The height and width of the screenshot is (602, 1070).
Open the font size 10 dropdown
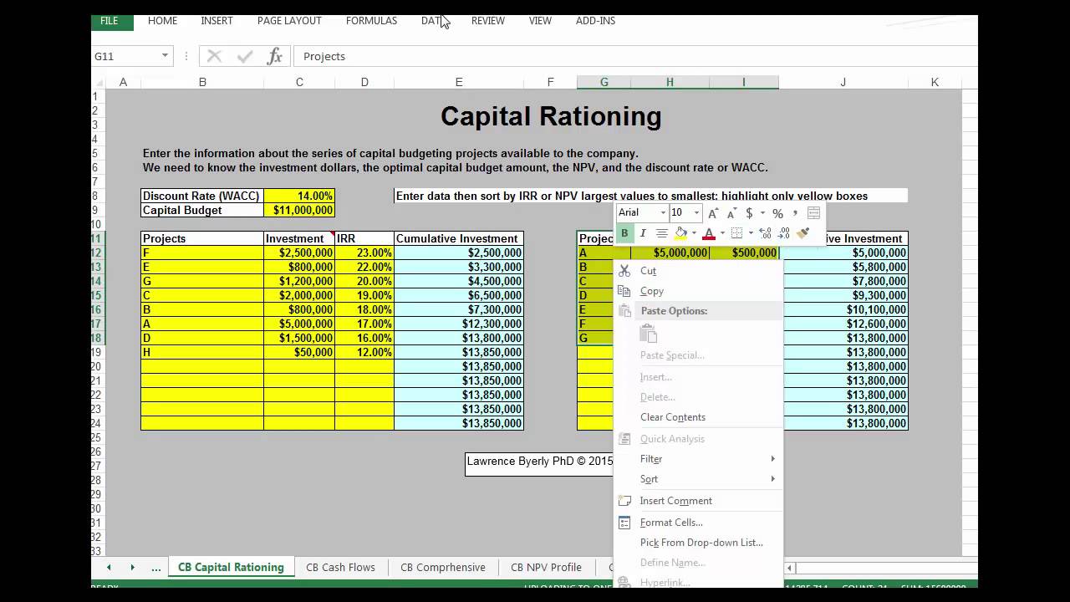[696, 213]
